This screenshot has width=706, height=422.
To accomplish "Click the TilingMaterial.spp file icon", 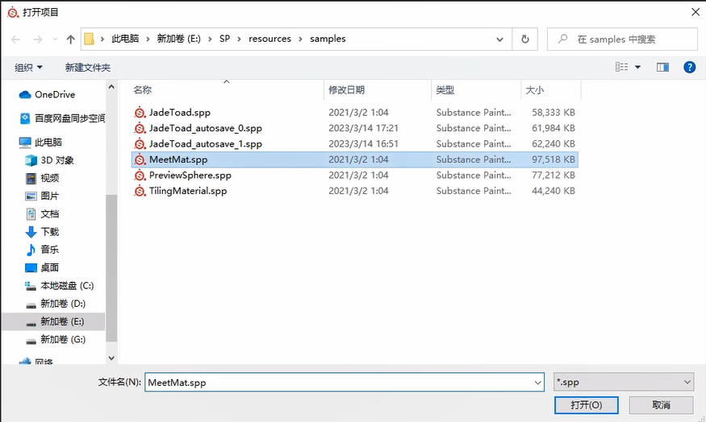I will 140,191.
